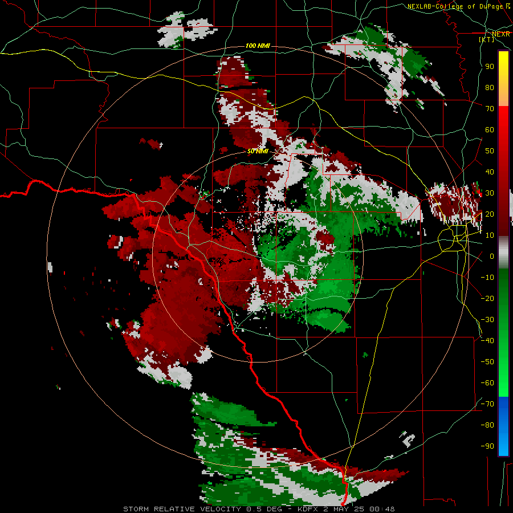
Task: Click the 90 value on velocity scale
Action: click(x=490, y=67)
